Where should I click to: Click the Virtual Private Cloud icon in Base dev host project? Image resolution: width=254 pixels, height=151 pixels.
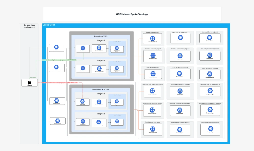153,74
